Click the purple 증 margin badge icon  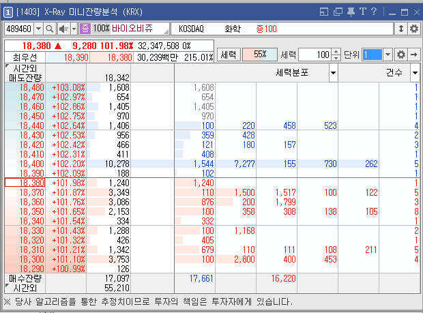[x=85, y=29]
